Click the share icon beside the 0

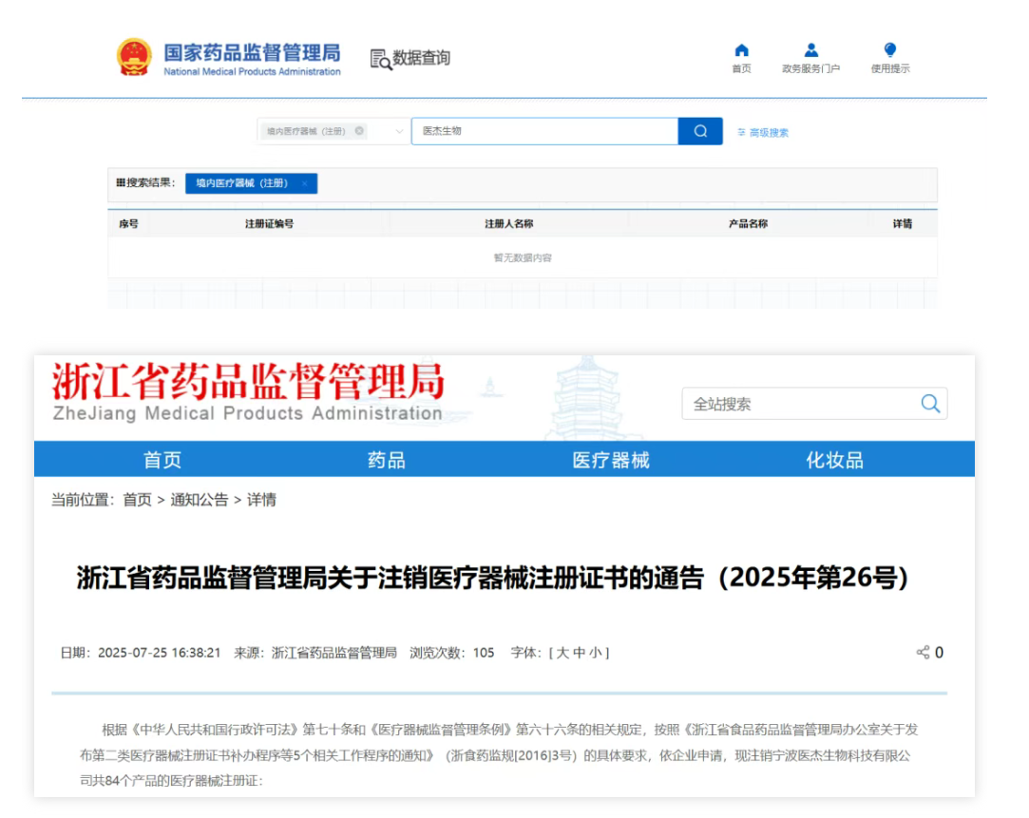(922, 653)
